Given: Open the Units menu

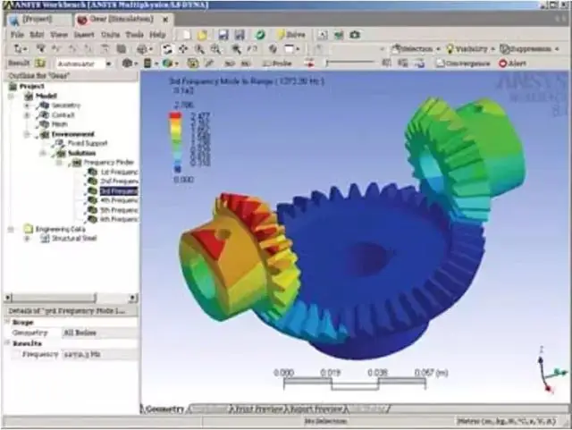Looking at the screenshot, I should [x=110, y=35].
